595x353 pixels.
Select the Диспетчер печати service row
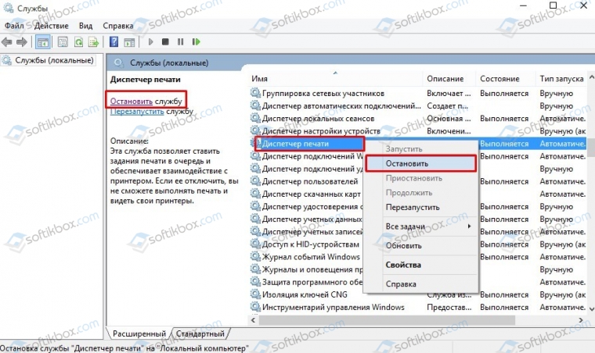(x=418, y=144)
